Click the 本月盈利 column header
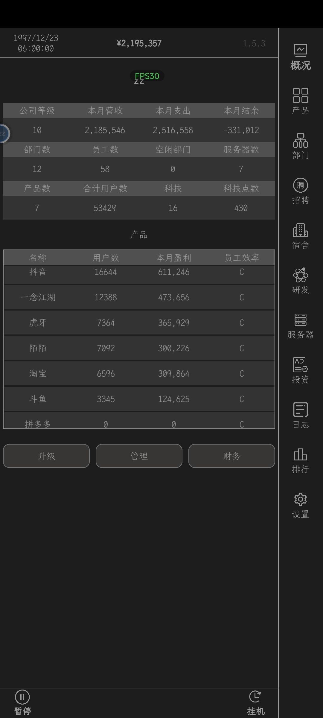 point(174,258)
